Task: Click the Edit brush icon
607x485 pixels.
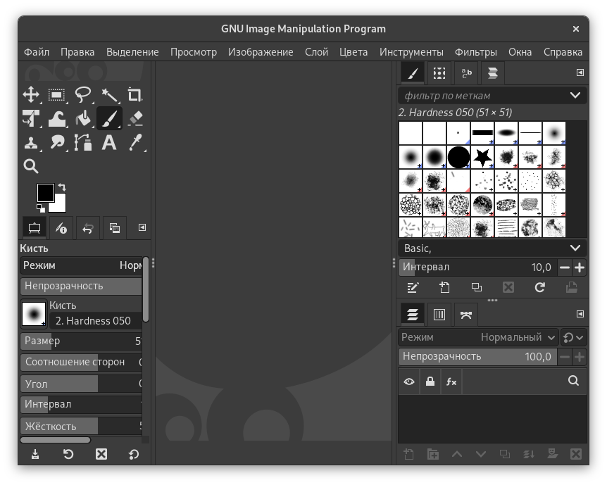Action: (413, 288)
